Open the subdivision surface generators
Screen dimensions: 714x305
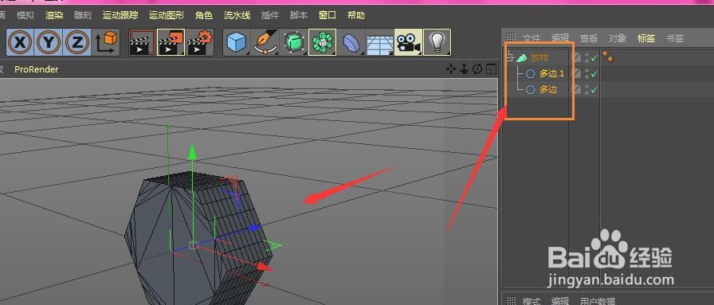pyautogui.click(x=294, y=42)
